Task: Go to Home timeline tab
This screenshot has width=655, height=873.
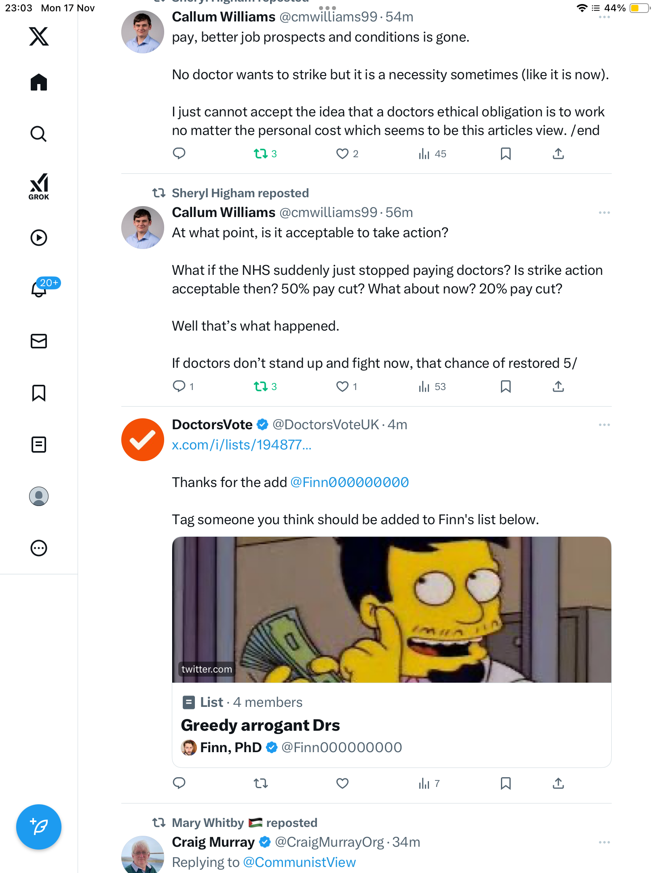Action: pyautogui.click(x=39, y=82)
